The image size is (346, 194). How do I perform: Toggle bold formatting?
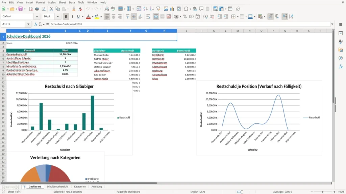tap(66, 17)
